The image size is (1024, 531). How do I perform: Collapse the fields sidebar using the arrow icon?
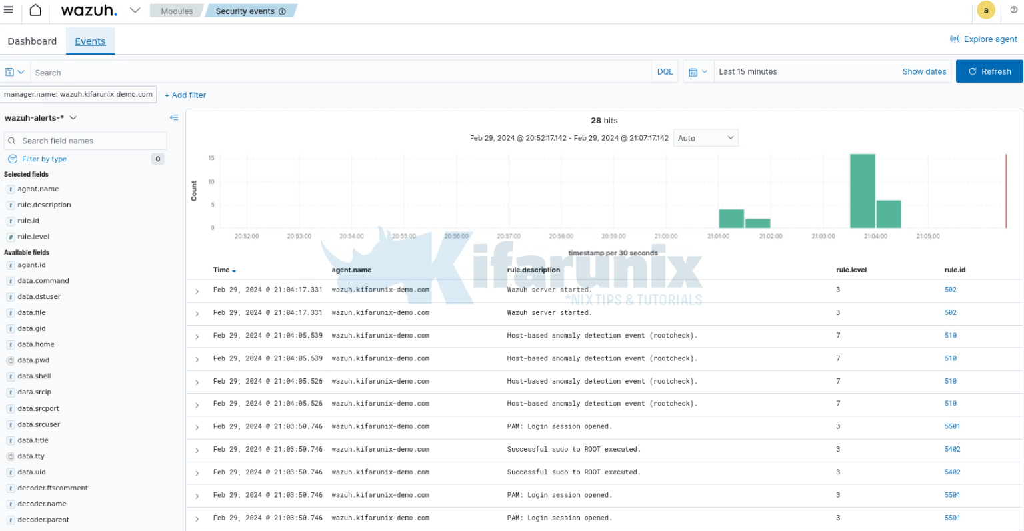tap(174, 117)
